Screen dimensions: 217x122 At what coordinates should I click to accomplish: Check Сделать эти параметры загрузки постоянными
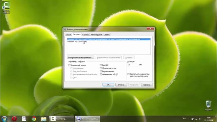coord(129,74)
